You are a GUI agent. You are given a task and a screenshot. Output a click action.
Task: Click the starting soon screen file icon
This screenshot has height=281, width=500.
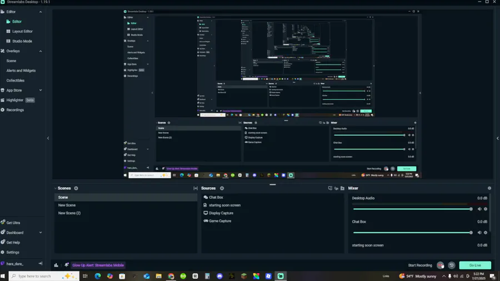[205, 205]
